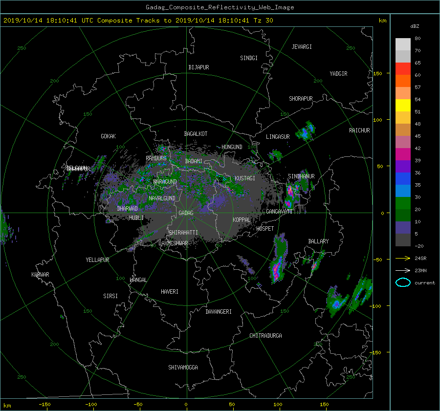Click the KUSTAGI label
Image resolution: width=440 pixels, height=411 pixels.
coord(245,178)
